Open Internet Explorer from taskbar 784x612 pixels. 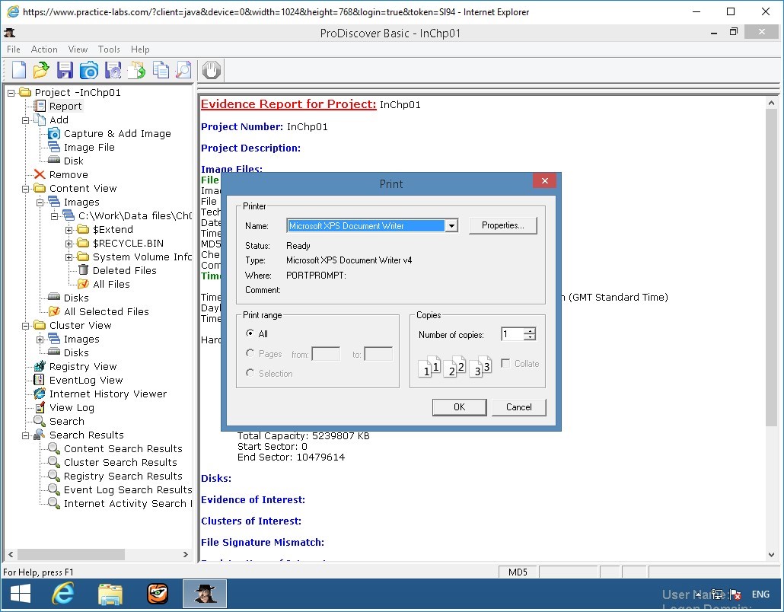tap(63, 594)
